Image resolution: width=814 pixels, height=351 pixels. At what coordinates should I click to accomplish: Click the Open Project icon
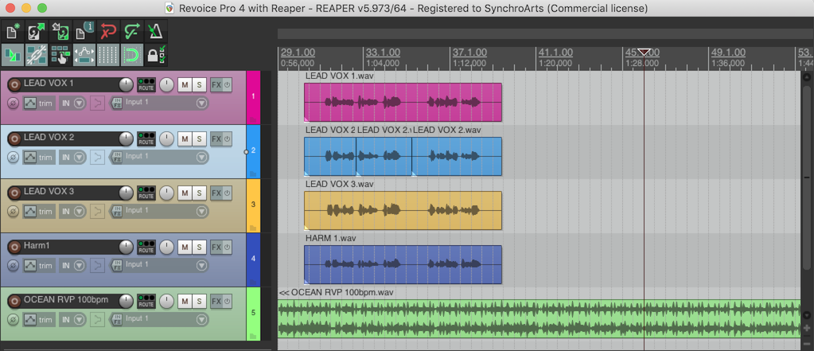point(36,33)
